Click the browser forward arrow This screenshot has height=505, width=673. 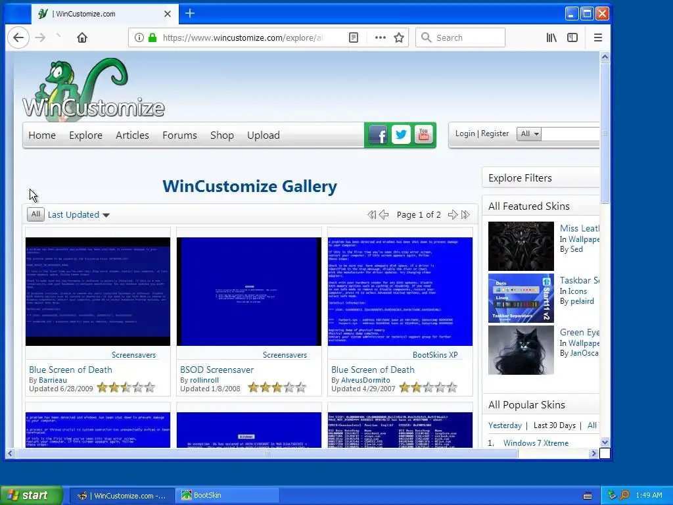(x=40, y=37)
